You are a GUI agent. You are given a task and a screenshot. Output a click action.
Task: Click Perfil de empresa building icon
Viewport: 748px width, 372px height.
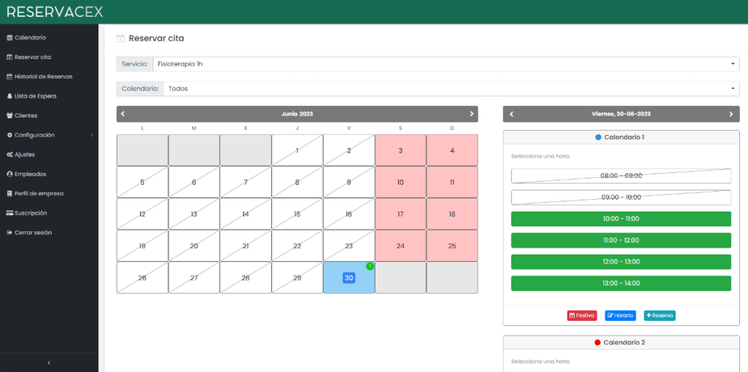9,194
